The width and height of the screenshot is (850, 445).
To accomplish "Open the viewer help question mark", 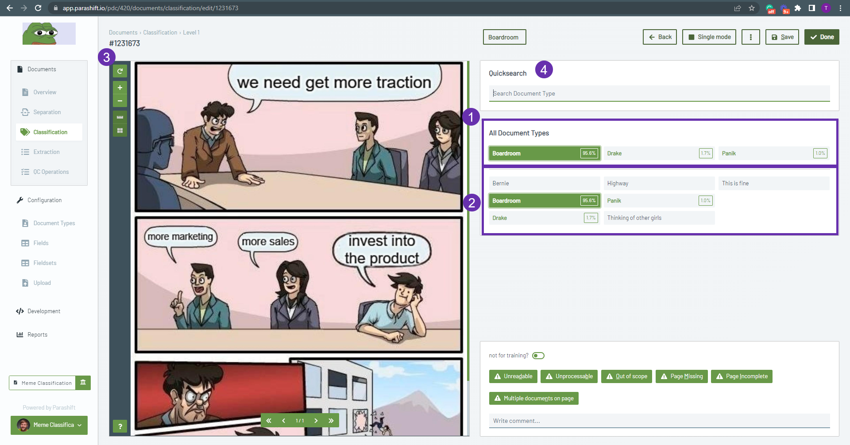I will pyautogui.click(x=120, y=426).
